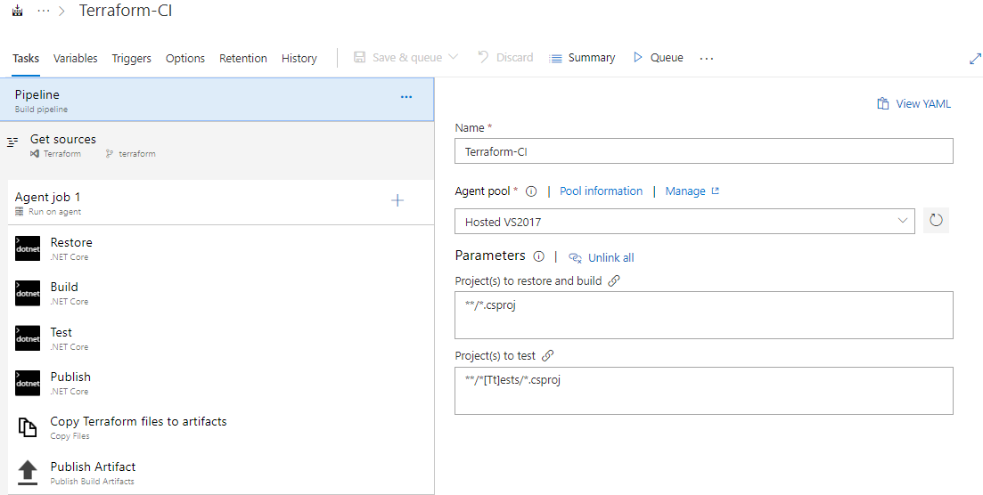The width and height of the screenshot is (983, 495).
Task: Click the build pipelines icon in breadcrumb
Action: point(18,11)
